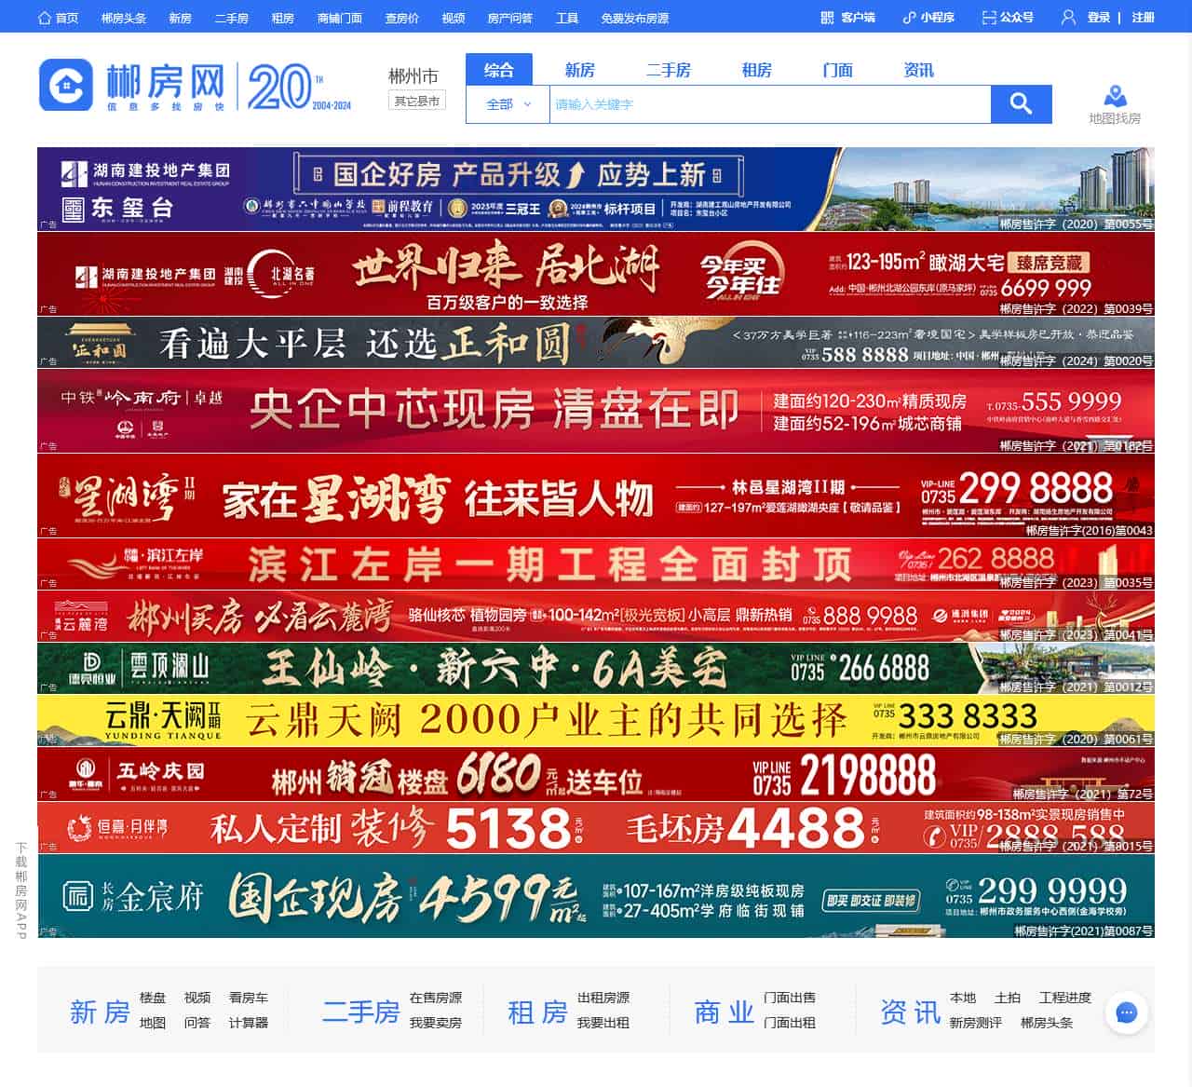Click 免费发布房源 link
The image size is (1192, 1087).
click(635, 18)
